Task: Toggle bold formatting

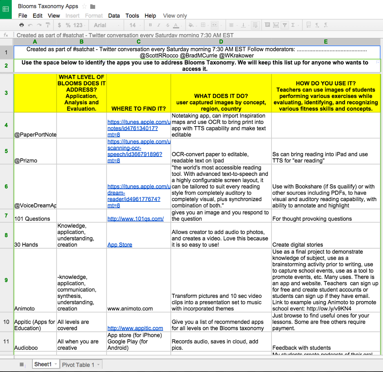Action: click(x=150, y=25)
